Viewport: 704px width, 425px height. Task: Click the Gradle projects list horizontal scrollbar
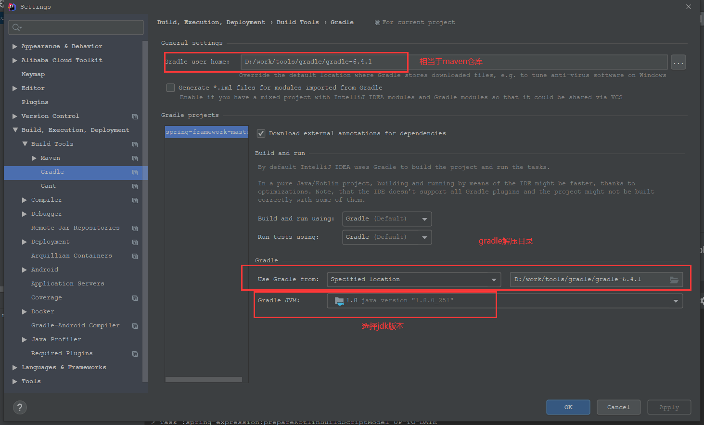[x=204, y=380]
